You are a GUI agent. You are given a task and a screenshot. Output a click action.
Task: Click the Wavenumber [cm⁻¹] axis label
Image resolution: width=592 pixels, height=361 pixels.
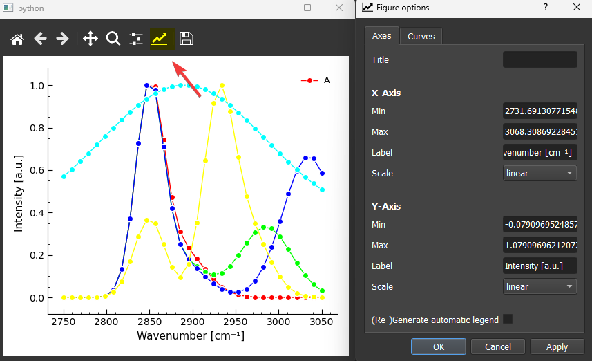click(191, 335)
